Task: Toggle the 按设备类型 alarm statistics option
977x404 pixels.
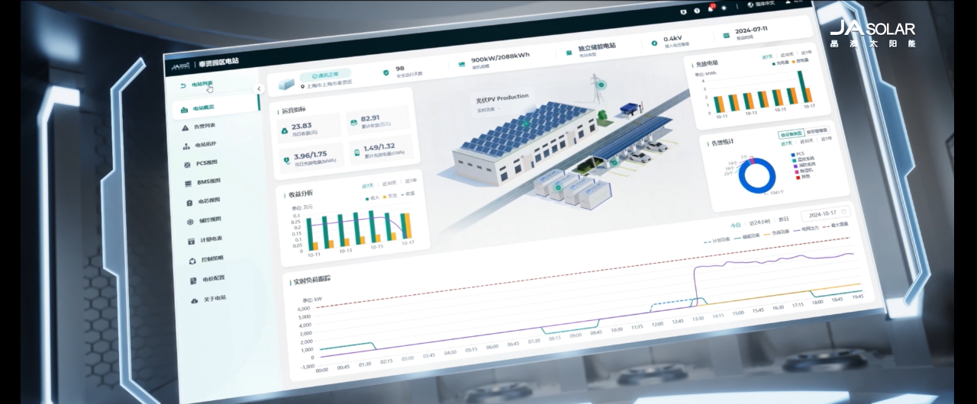Action: coord(791,134)
